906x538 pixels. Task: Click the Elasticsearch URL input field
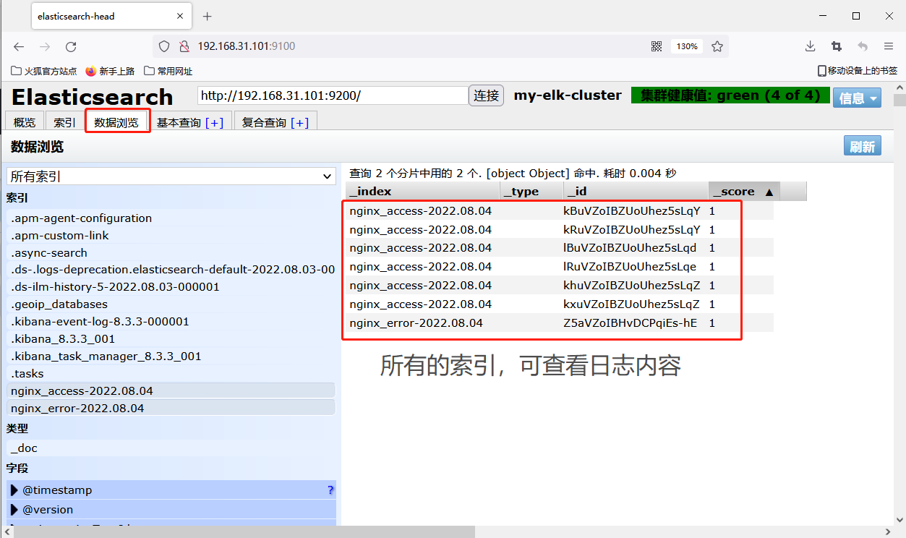tap(333, 95)
